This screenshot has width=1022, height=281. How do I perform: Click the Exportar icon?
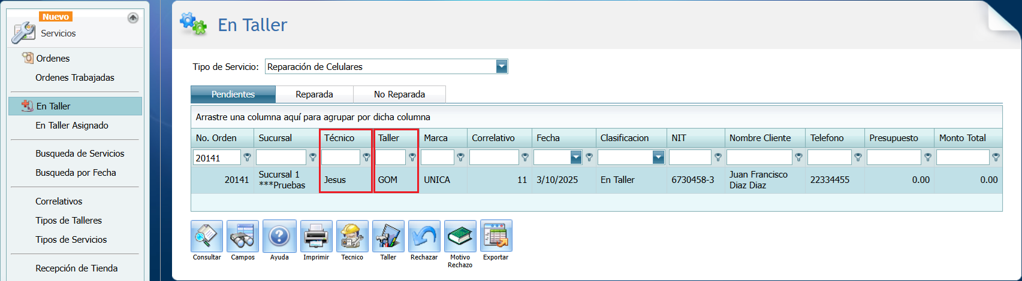[x=496, y=236]
